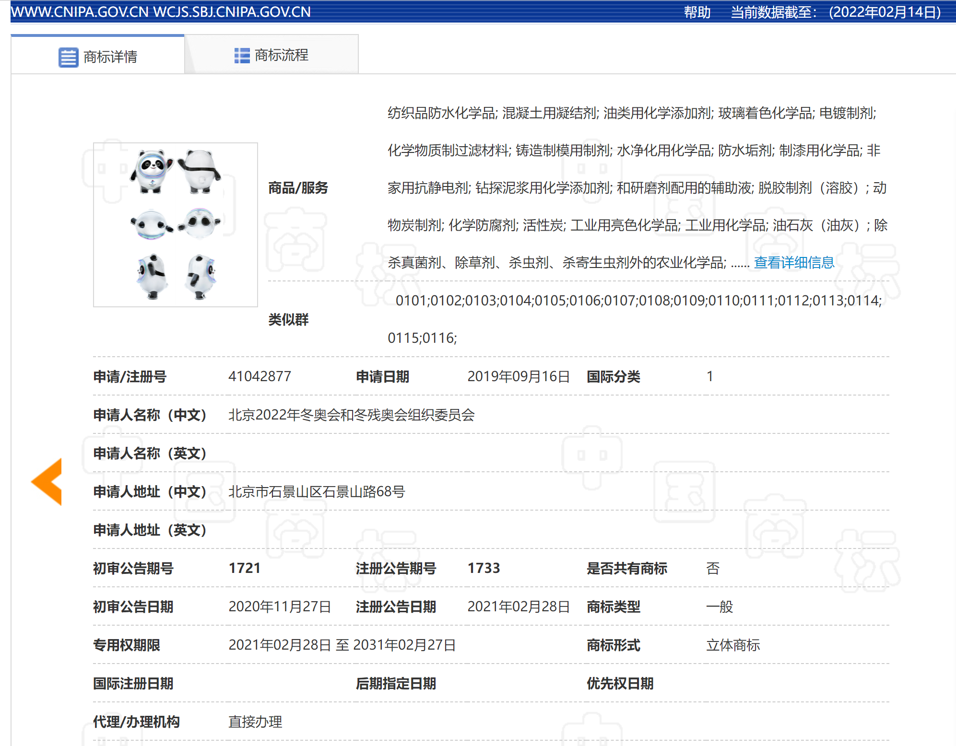
Task: Click the 后期指定日期 label
Action: coord(396,683)
